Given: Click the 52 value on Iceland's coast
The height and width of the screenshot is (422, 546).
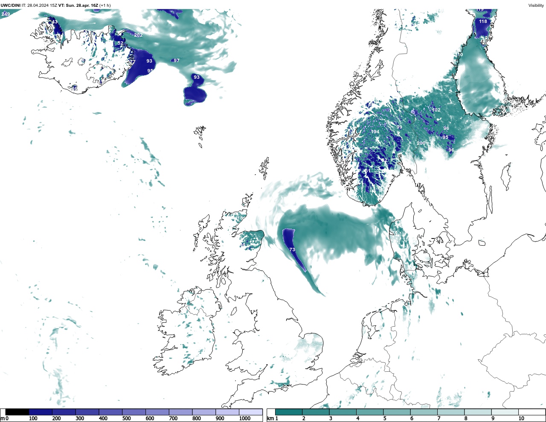Looking at the screenshot, I should [x=120, y=43].
